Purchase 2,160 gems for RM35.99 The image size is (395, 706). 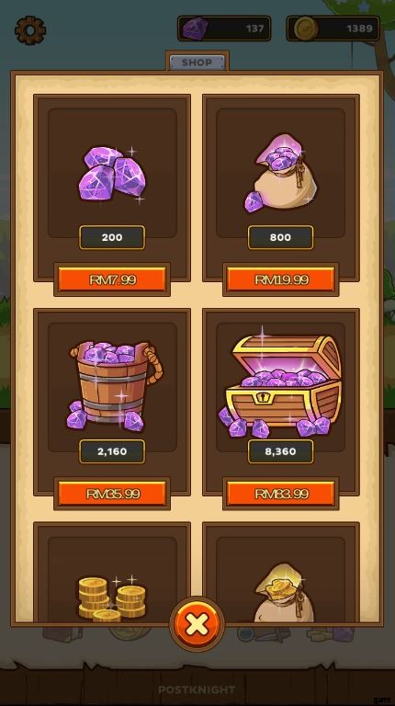point(112,494)
